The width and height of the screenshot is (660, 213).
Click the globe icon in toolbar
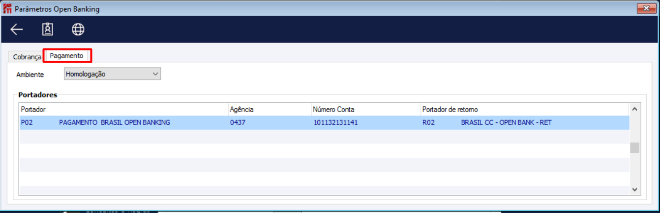78,29
